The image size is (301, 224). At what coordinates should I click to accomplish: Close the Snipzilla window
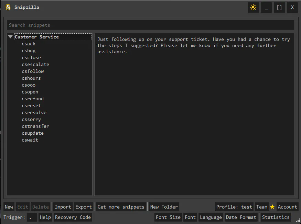click(292, 7)
